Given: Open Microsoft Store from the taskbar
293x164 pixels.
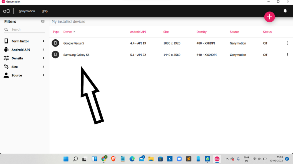Looking at the screenshot, I should click(x=160, y=159).
